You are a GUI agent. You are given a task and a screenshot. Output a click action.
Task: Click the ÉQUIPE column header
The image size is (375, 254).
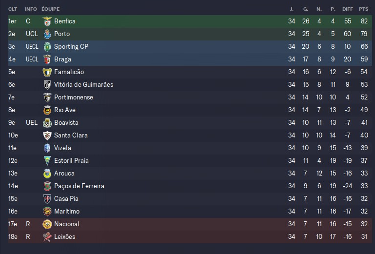(51, 9)
